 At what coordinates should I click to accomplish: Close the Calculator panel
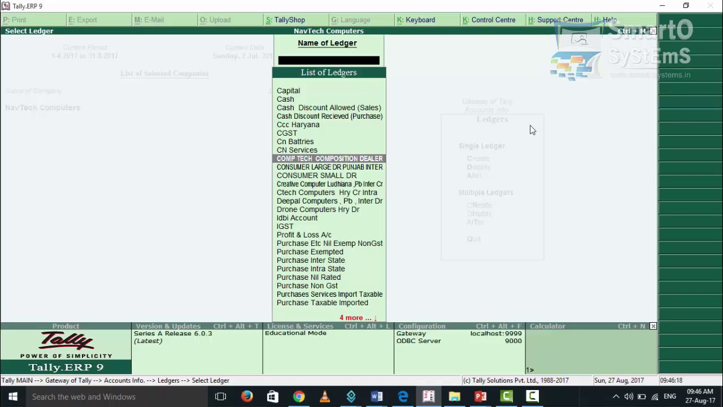click(x=653, y=326)
